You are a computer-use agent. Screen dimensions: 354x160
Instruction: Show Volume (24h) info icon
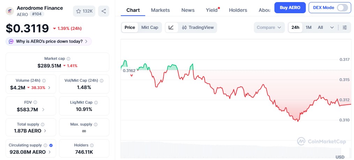click(44, 81)
